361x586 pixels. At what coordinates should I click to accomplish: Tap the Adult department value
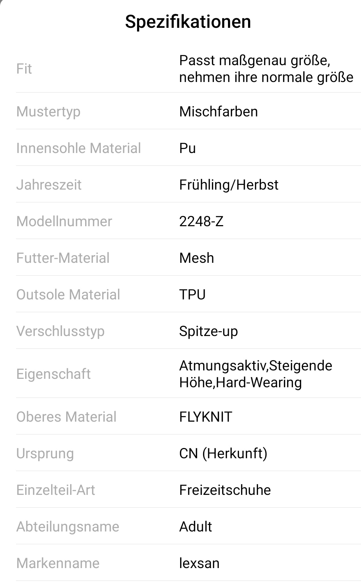click(x=195, y=527)
